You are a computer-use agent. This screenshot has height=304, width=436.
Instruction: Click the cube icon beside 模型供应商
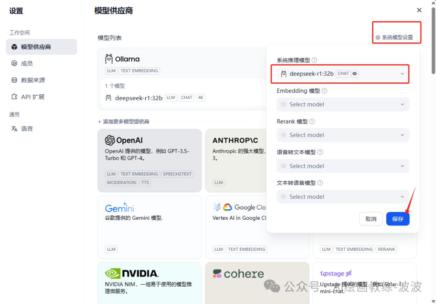click(14, 47)
